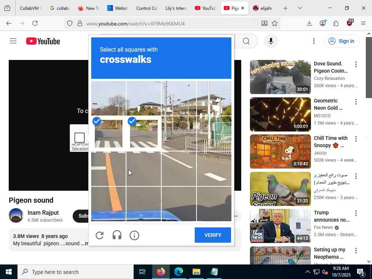The width and height of the screenshot is (372, 279).
Task: Open YouTube settings three-dot menu
Action: click(x=314, y=41)
